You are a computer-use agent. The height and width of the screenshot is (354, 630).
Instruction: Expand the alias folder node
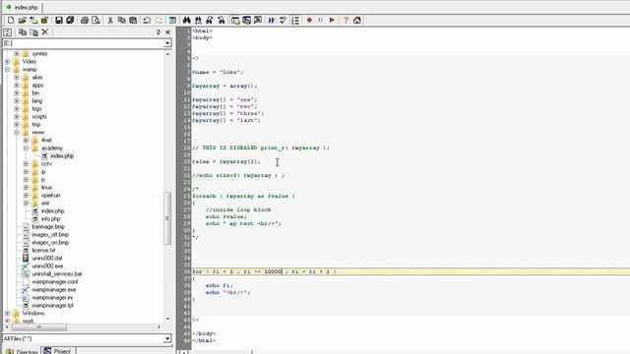tap(17, 77)
